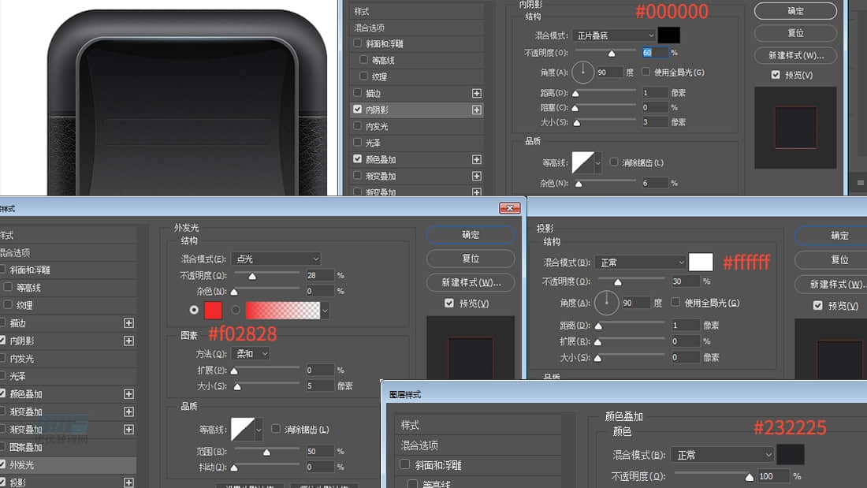Open contour dropdown arrow in the 外发光 dialog
867x488 pixels.
(259, 430)
